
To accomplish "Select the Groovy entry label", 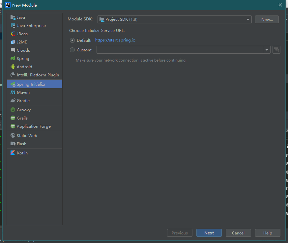I will click(x=24, y=110).
